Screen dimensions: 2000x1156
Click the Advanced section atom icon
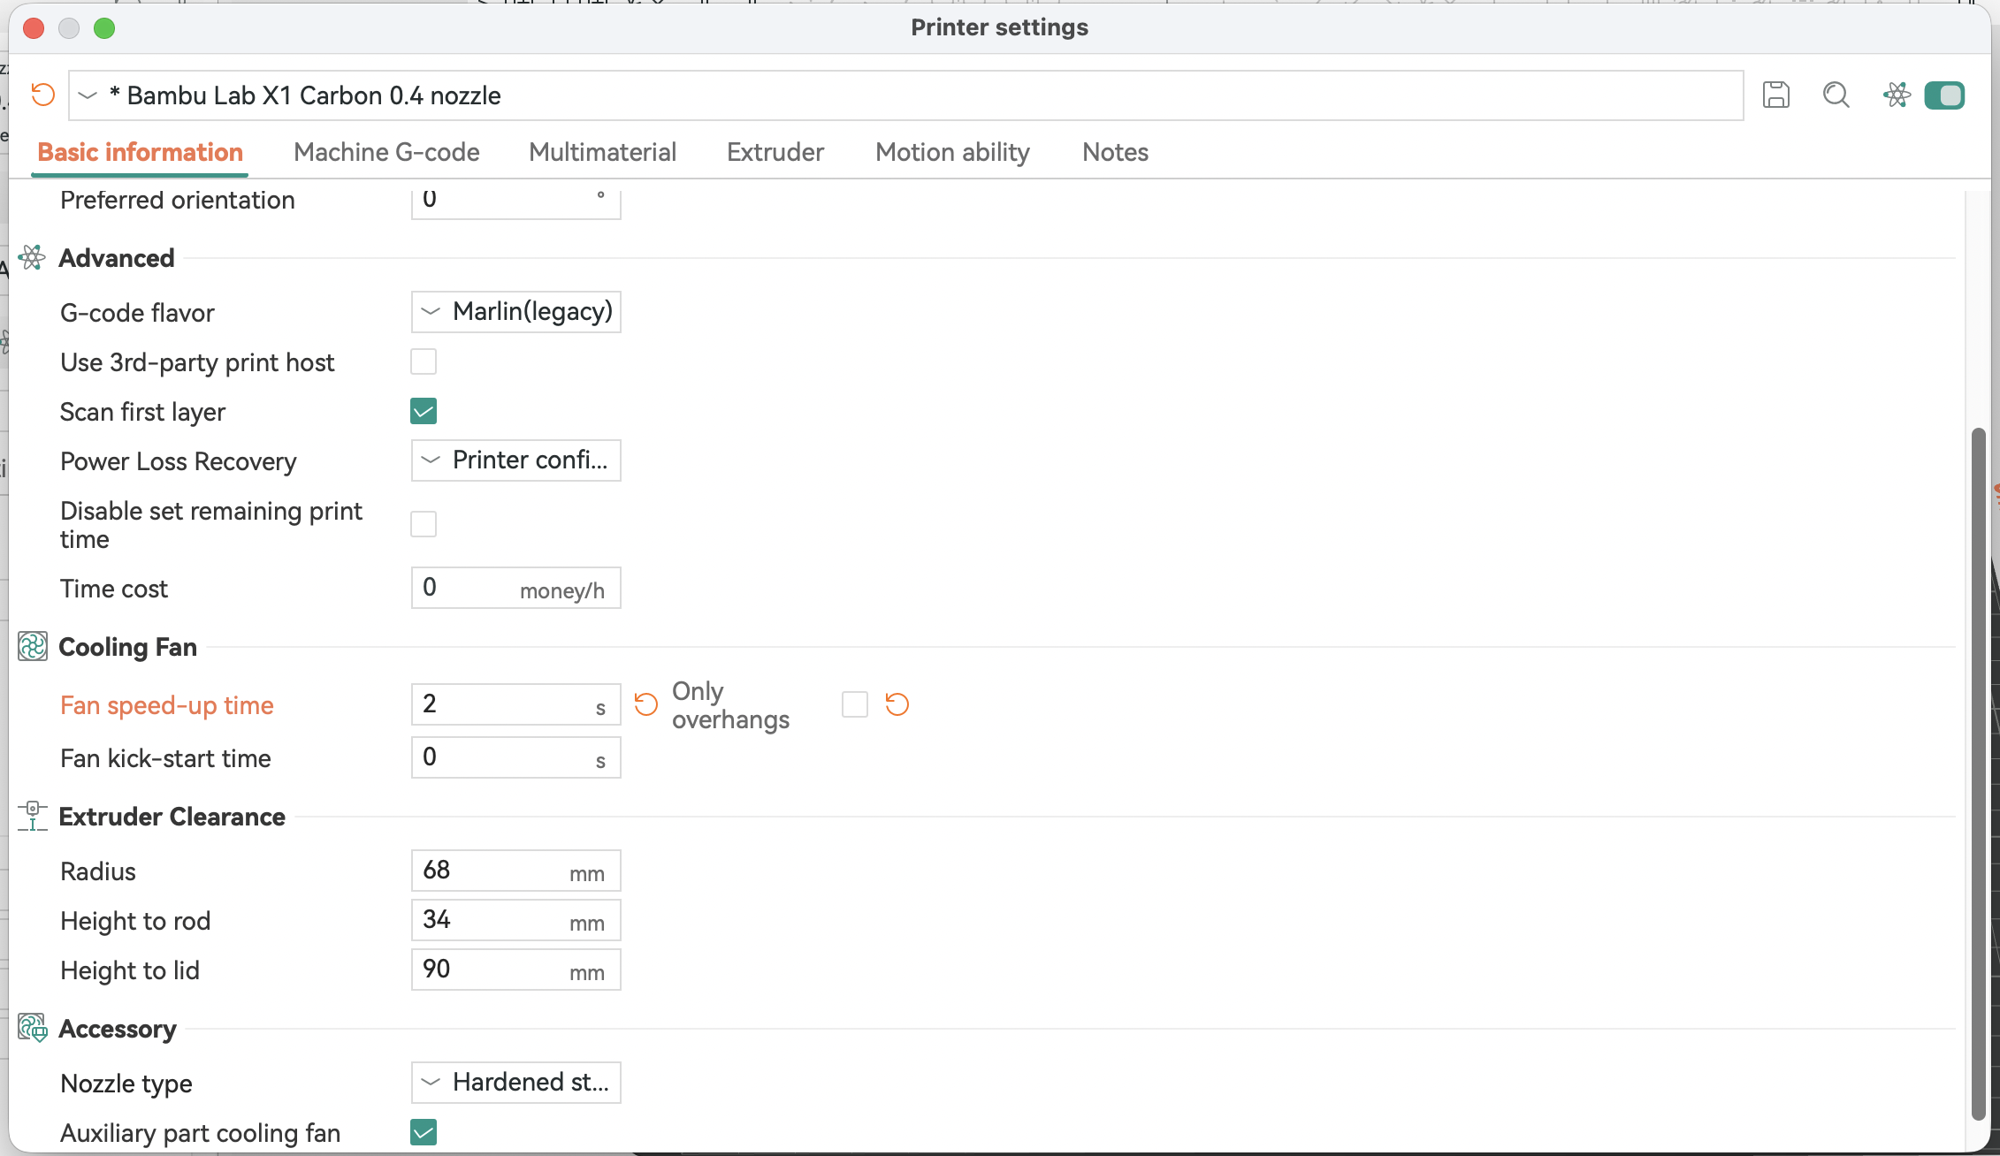(x=32, y=258)
